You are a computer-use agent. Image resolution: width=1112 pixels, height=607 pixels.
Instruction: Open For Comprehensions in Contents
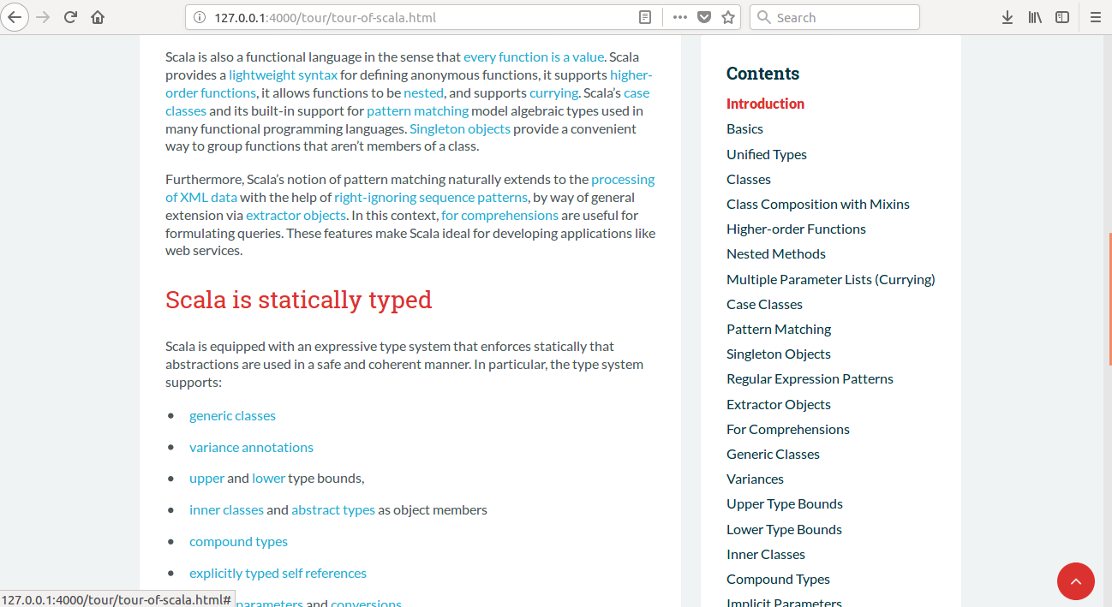788,429
